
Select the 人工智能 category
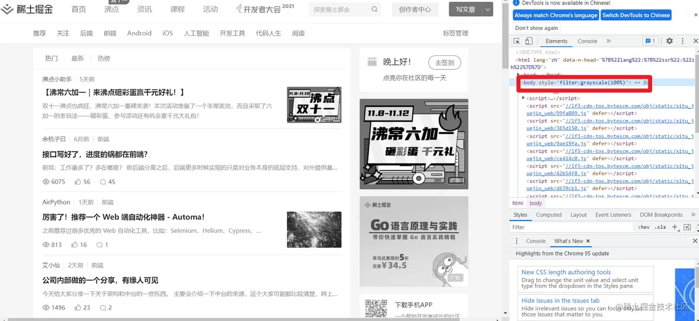coord(196,33)
